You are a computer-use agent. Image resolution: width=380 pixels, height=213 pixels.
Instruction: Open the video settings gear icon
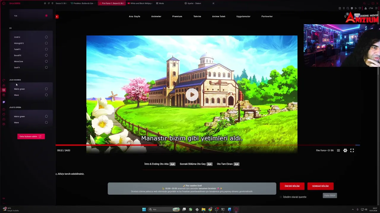point(345,151)
